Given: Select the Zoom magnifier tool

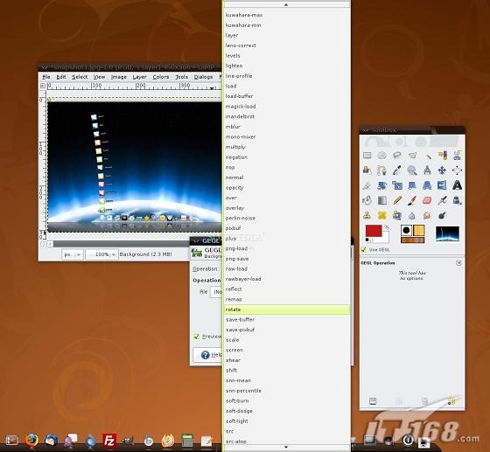Looking at the screenshot, I should pos(412,170).
